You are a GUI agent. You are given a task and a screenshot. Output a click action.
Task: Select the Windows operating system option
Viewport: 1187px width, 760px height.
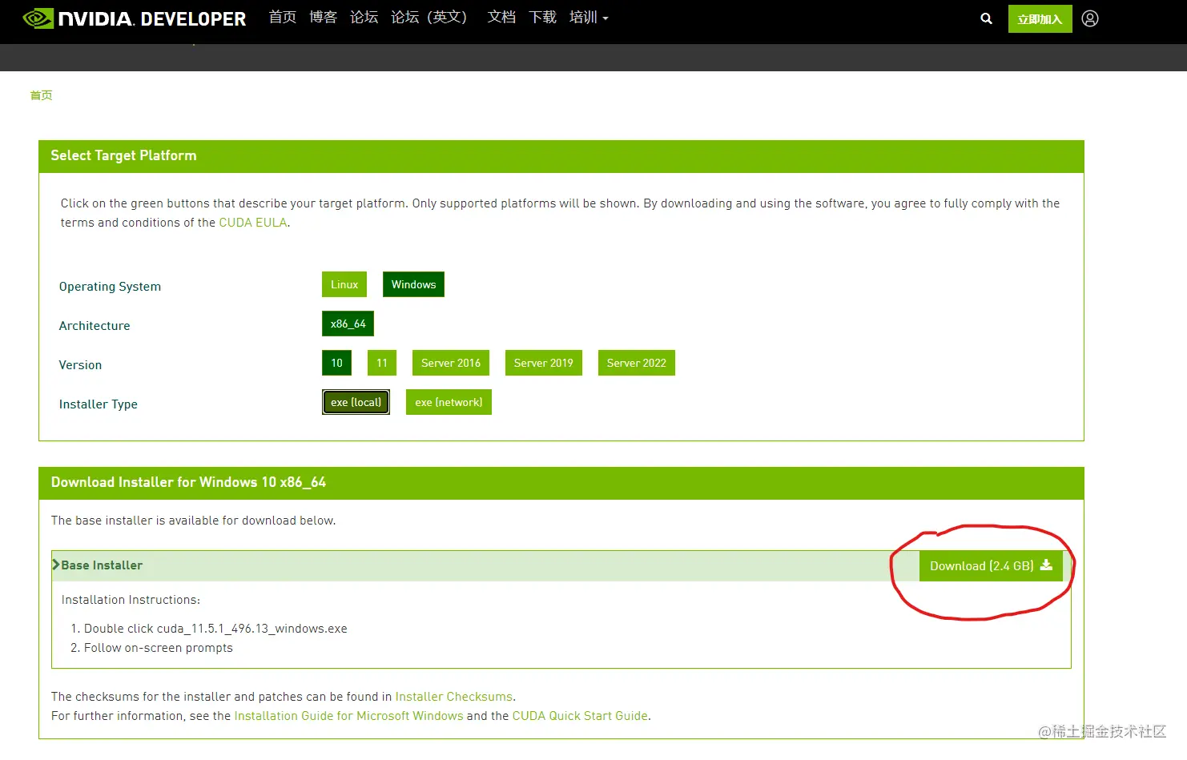click(413, 284)
